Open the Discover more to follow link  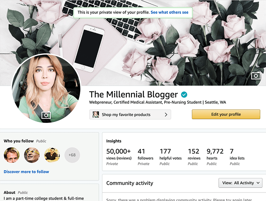pyautogui.click(x=26, y=172)
